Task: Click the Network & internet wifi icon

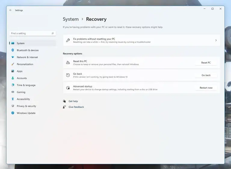Action: (13, 57)
